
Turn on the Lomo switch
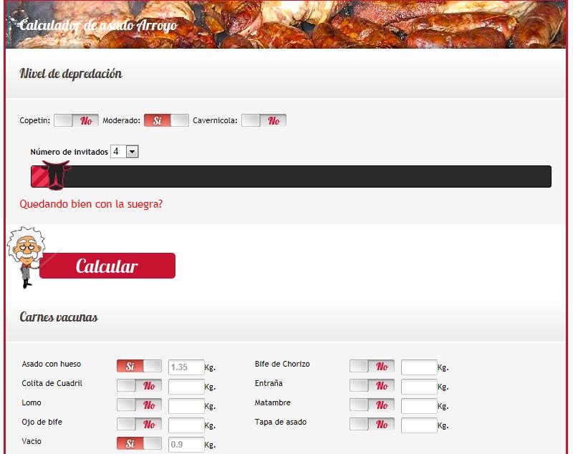point(139,405)
